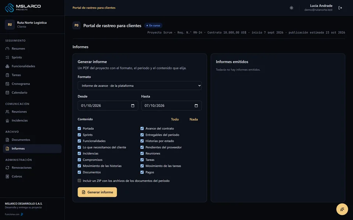Click the MSLARCO Projects logo
Screen dimensions: 353x220
[23, 8]
